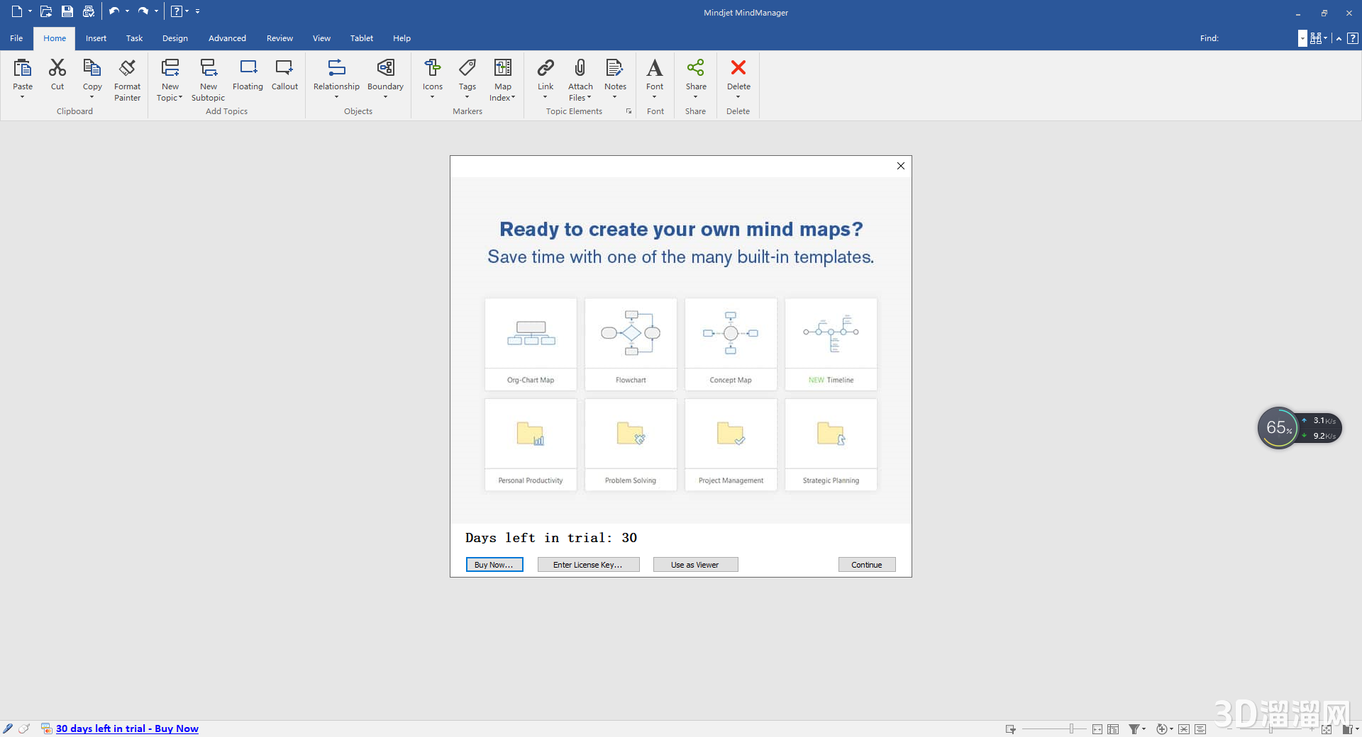The height and width of the screenshot is (737, 1362).
Task: Expand the Relationship dropdown arrow
Action: click(336, 98)
